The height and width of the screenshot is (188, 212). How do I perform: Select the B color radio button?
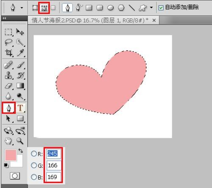pos(34,177)
